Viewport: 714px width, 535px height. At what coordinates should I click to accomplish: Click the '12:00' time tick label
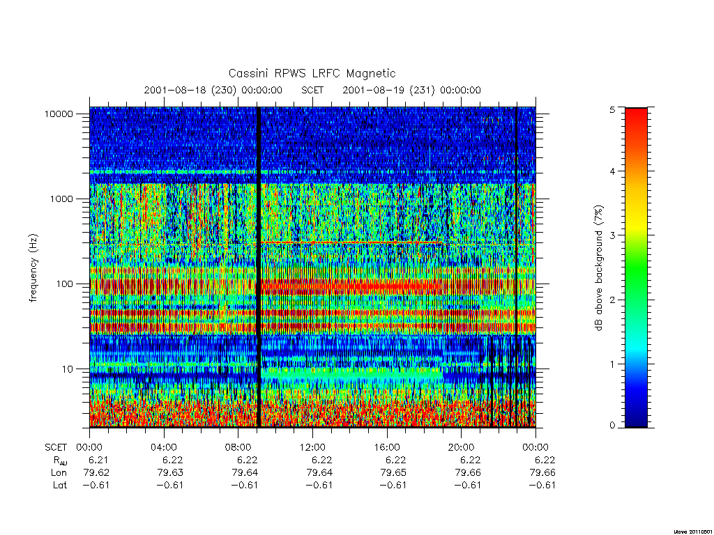point(312,447)
